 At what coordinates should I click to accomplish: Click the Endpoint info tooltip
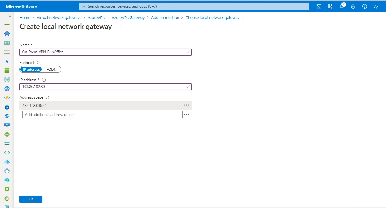click(39, 62)
